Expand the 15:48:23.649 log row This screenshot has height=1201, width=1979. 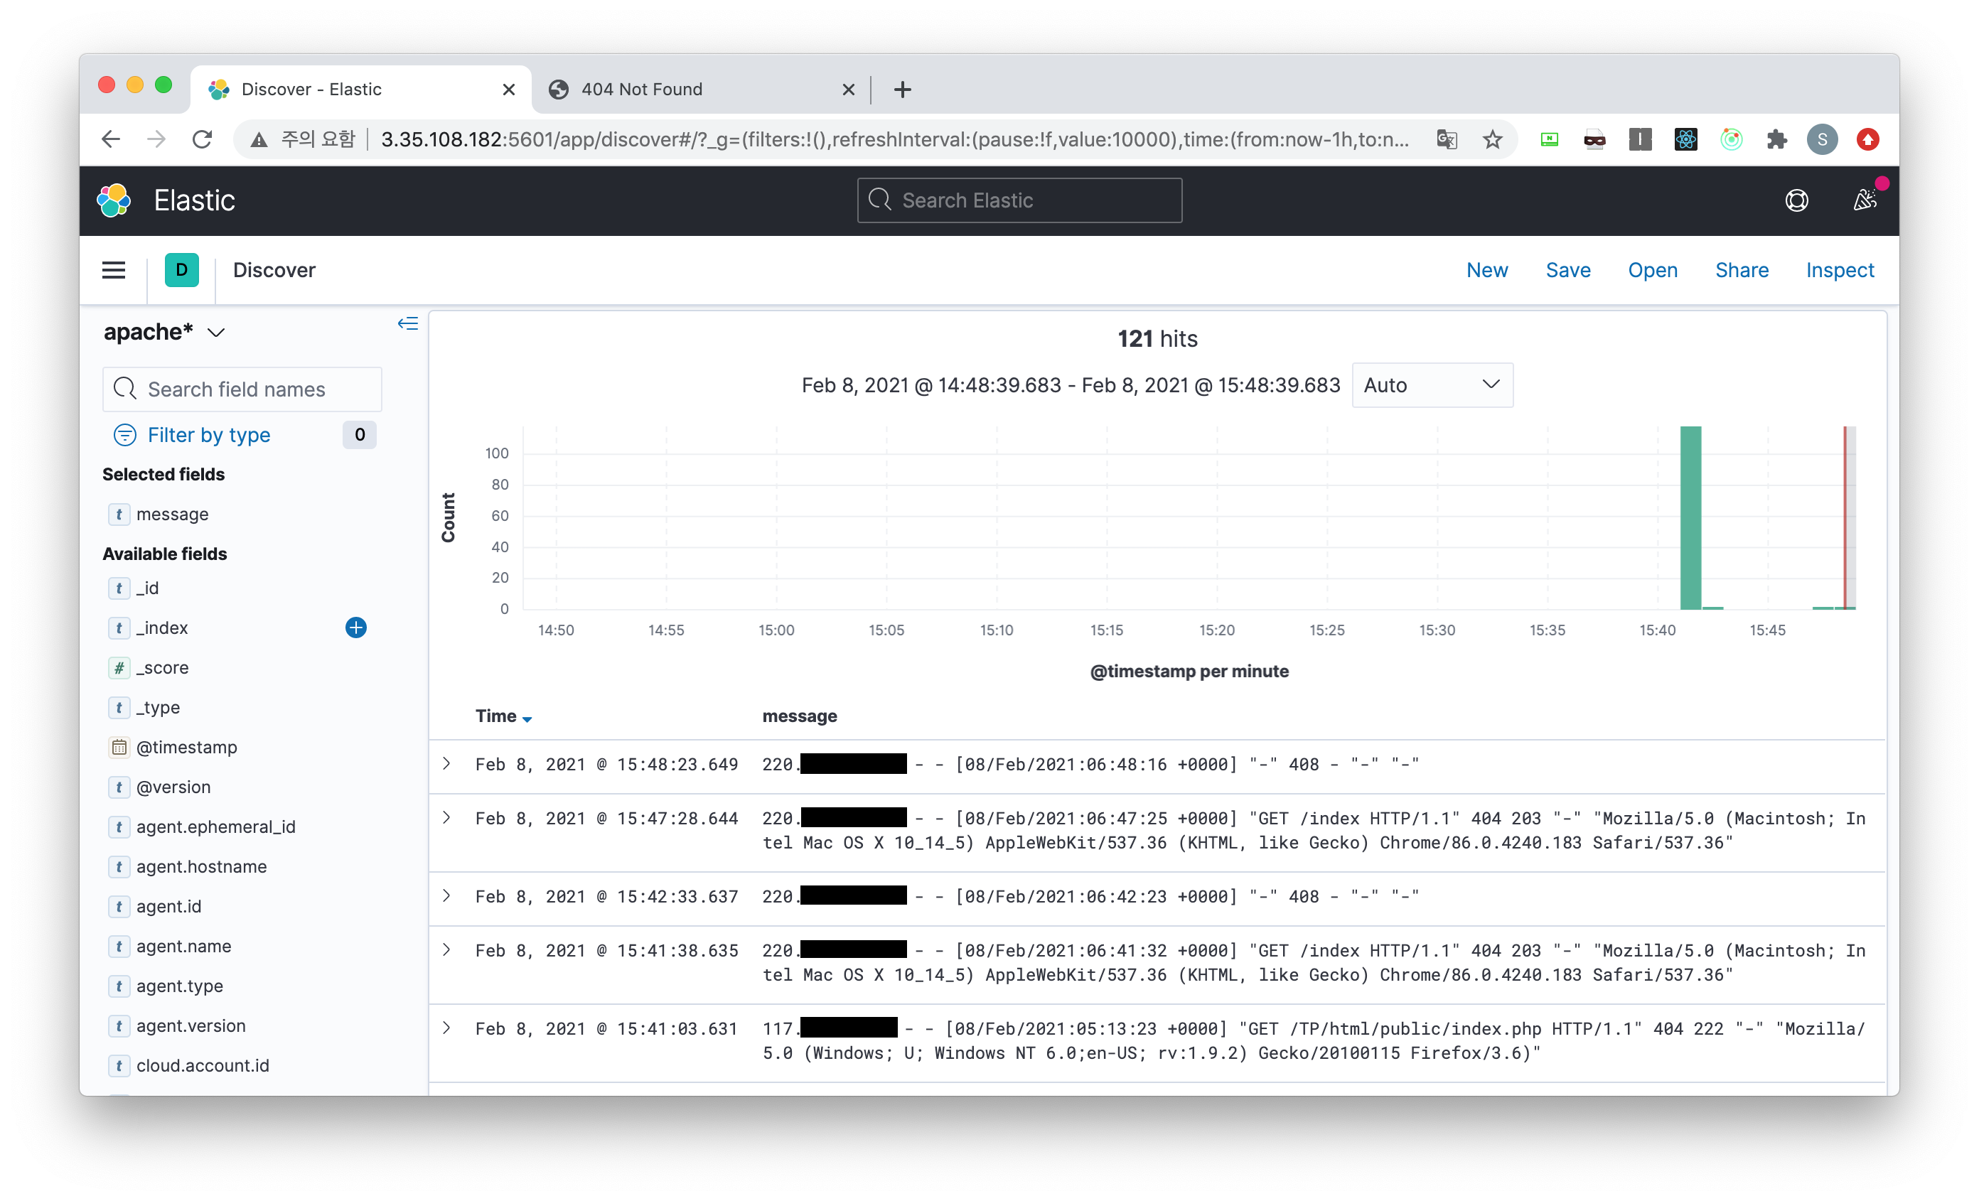pos(447,763)
